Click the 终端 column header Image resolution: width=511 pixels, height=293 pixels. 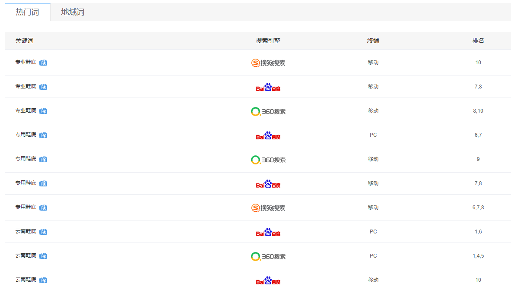(373, 41)
